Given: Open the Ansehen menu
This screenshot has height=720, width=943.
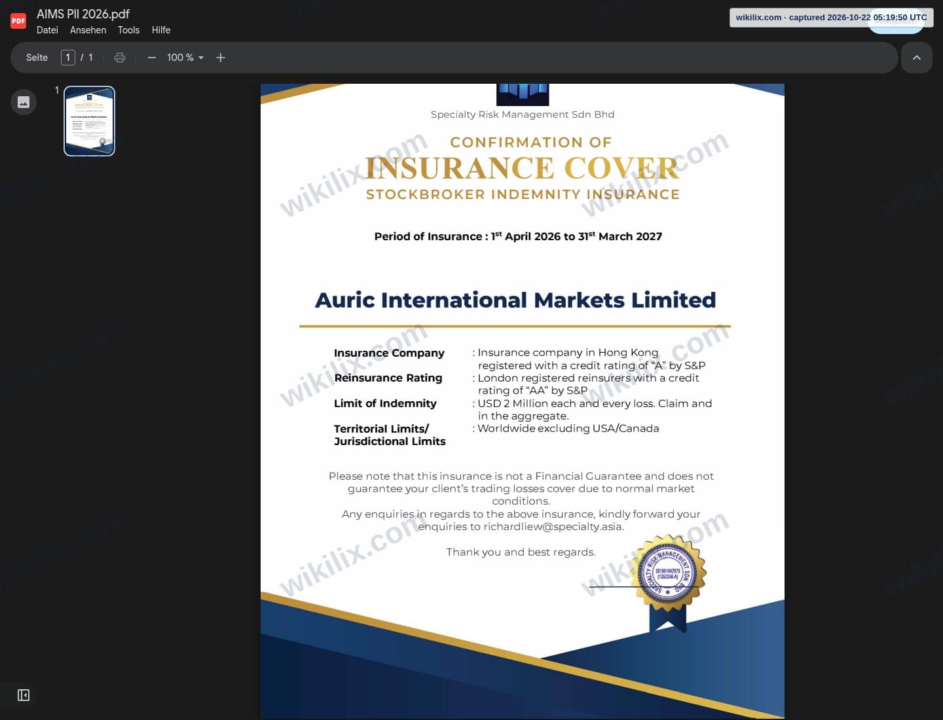Looking at the screenshot, I should click(88, 30).
